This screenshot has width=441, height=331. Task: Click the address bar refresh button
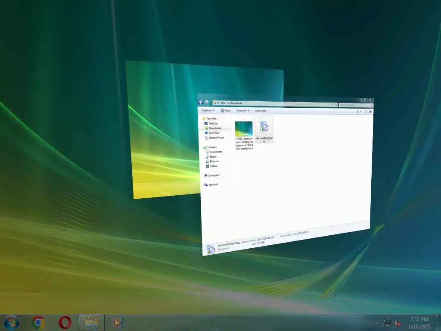click(336, 105)
